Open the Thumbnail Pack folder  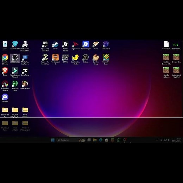click(5, 126)
